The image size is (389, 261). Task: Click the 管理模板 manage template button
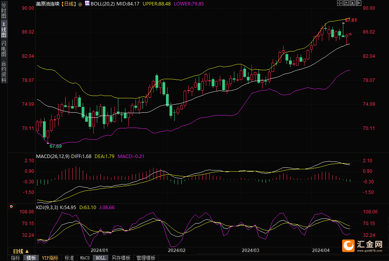click(x=146, y=258)
